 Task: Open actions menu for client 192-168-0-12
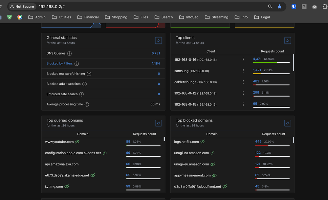243,93
